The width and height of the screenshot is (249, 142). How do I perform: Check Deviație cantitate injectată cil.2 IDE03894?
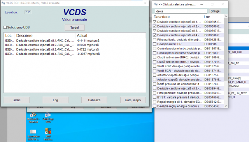click(154, 88)
